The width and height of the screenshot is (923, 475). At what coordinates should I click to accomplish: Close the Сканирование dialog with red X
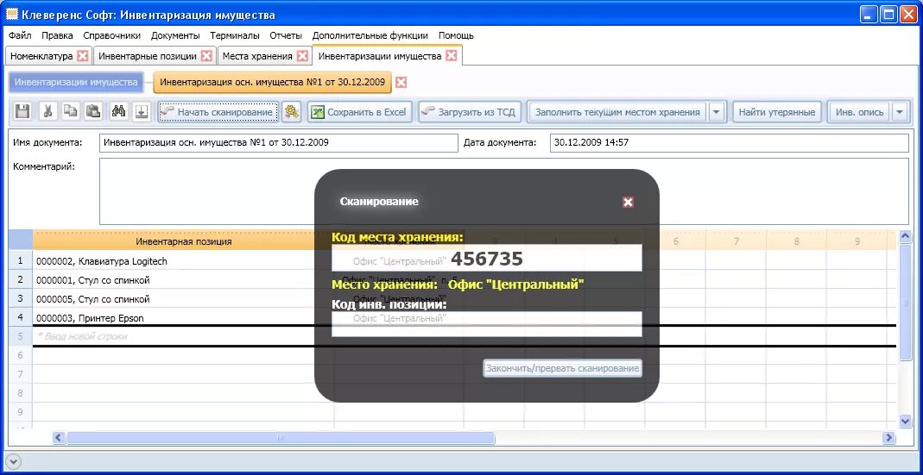(628, 203)
